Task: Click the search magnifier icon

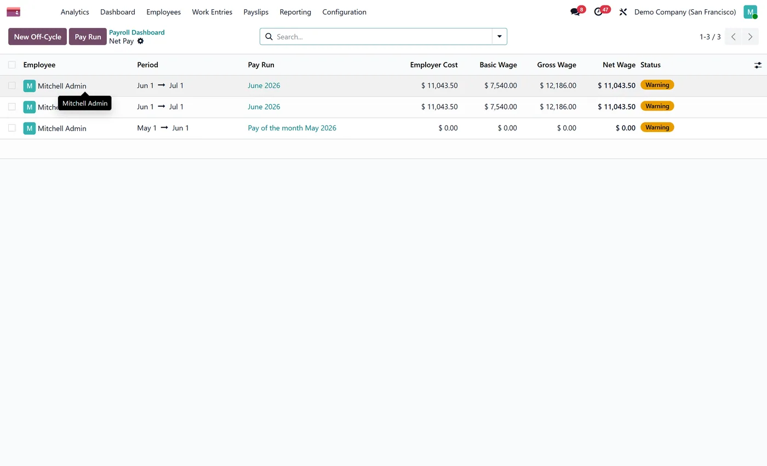Action: point(269,37)
